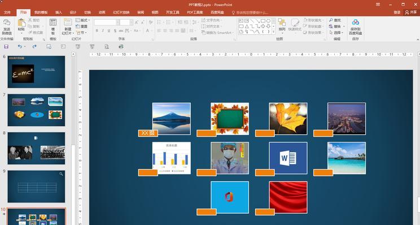The width and height of the screenshot is (420, 225).
Task: Select the text box shape in gallery
Action: pyautogui.click(x=241, y=21)
